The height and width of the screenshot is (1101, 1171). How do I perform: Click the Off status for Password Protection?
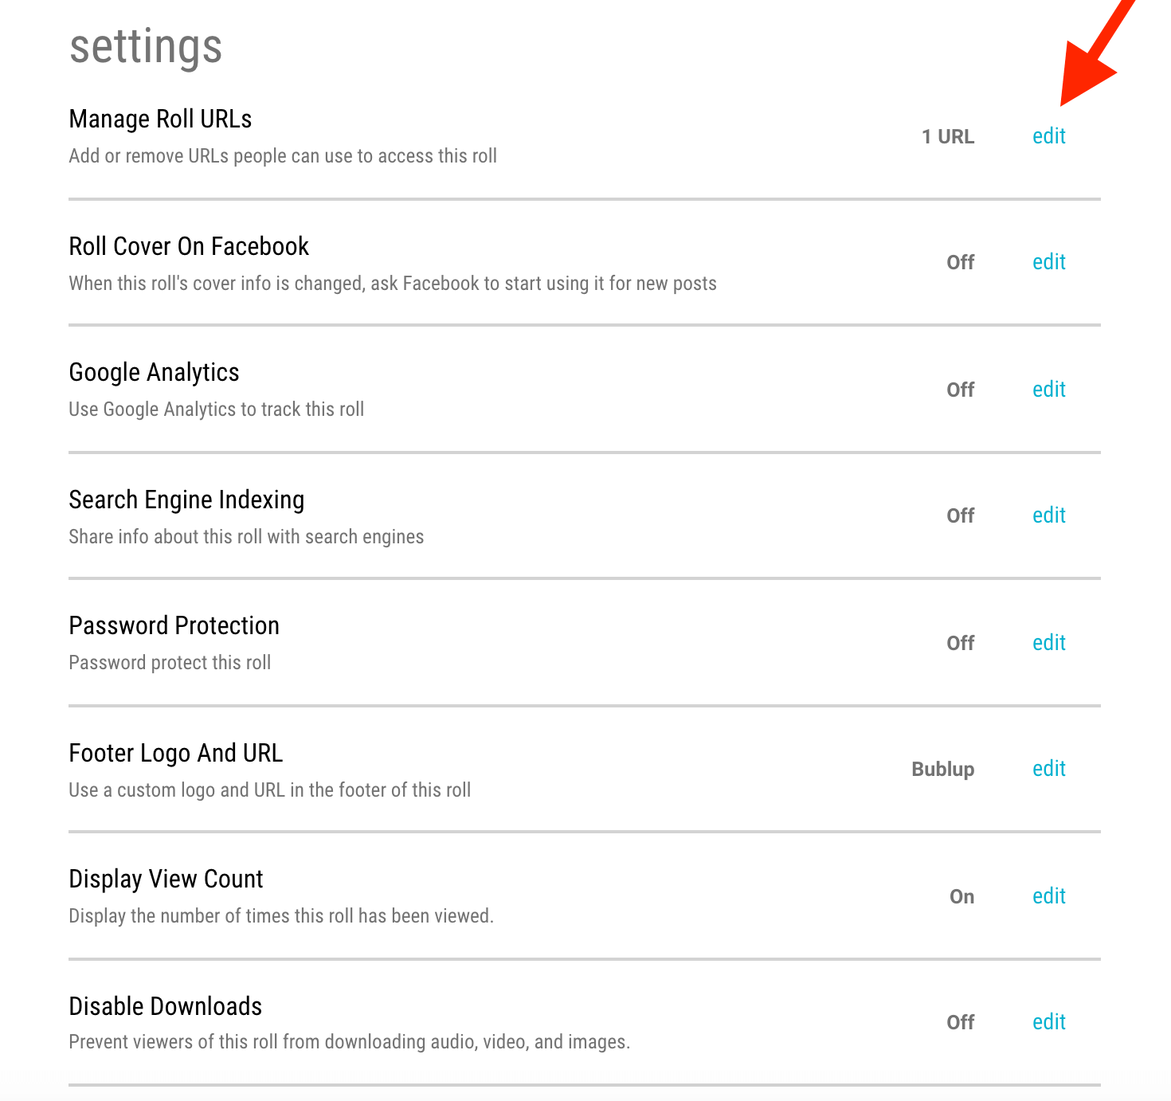[961, 644]
